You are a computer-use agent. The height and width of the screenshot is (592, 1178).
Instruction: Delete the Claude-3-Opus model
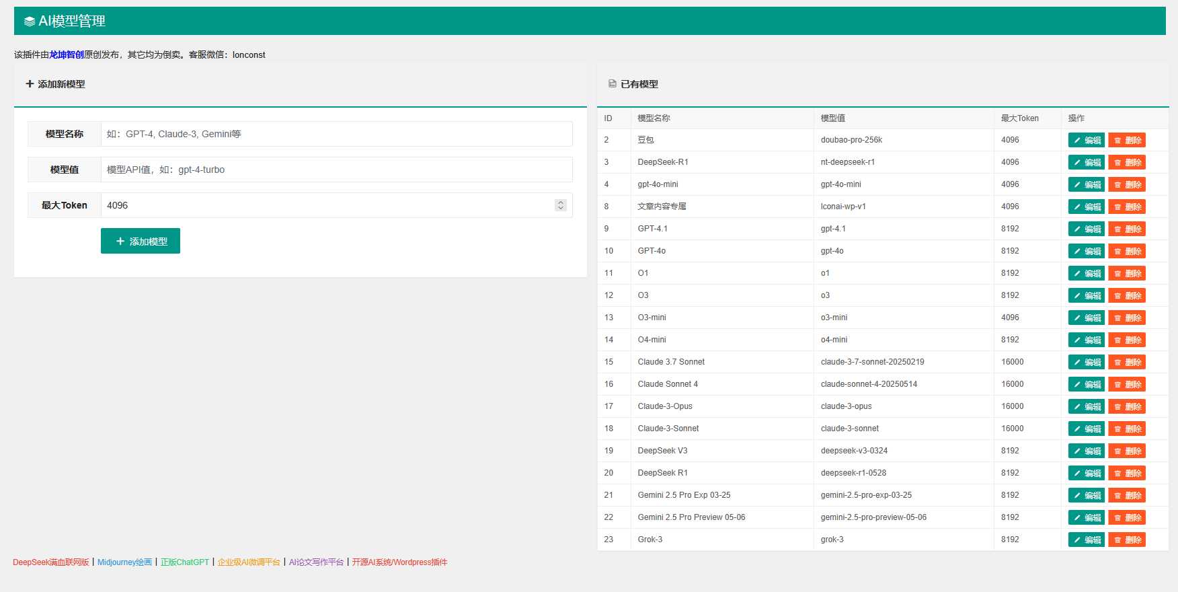coord(1126,406)
